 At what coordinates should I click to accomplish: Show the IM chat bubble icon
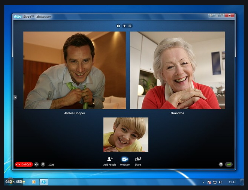(x=221, y=164)
